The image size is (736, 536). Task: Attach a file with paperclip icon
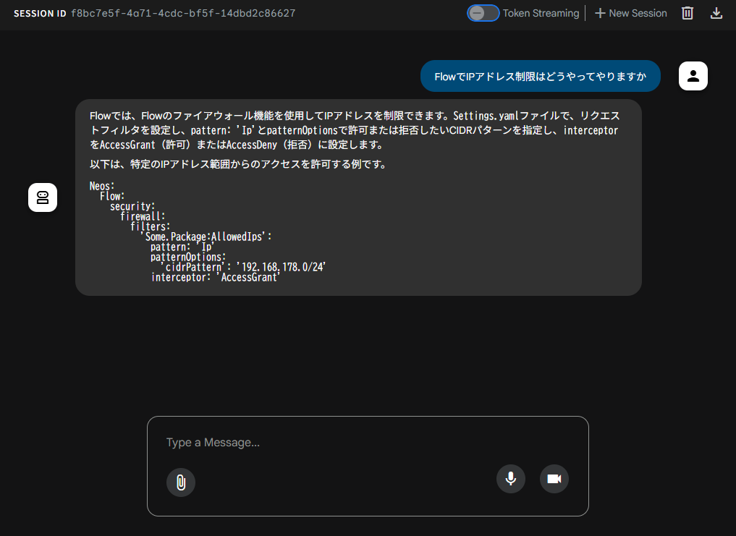coord(181,482)
